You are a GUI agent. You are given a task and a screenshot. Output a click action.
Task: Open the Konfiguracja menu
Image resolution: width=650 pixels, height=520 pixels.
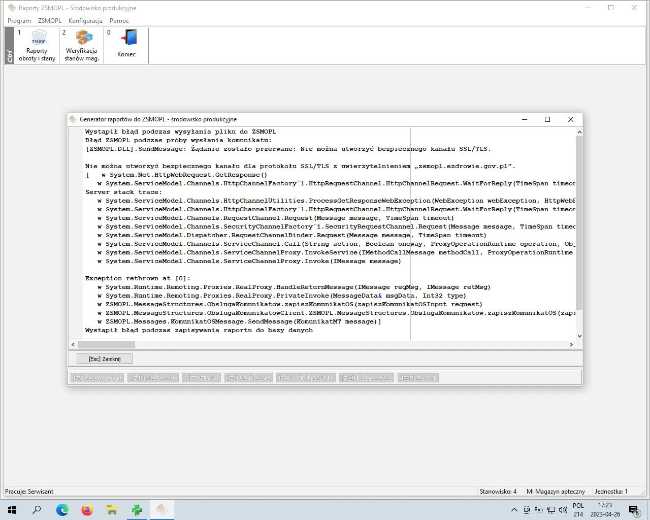tap(85, 21)
